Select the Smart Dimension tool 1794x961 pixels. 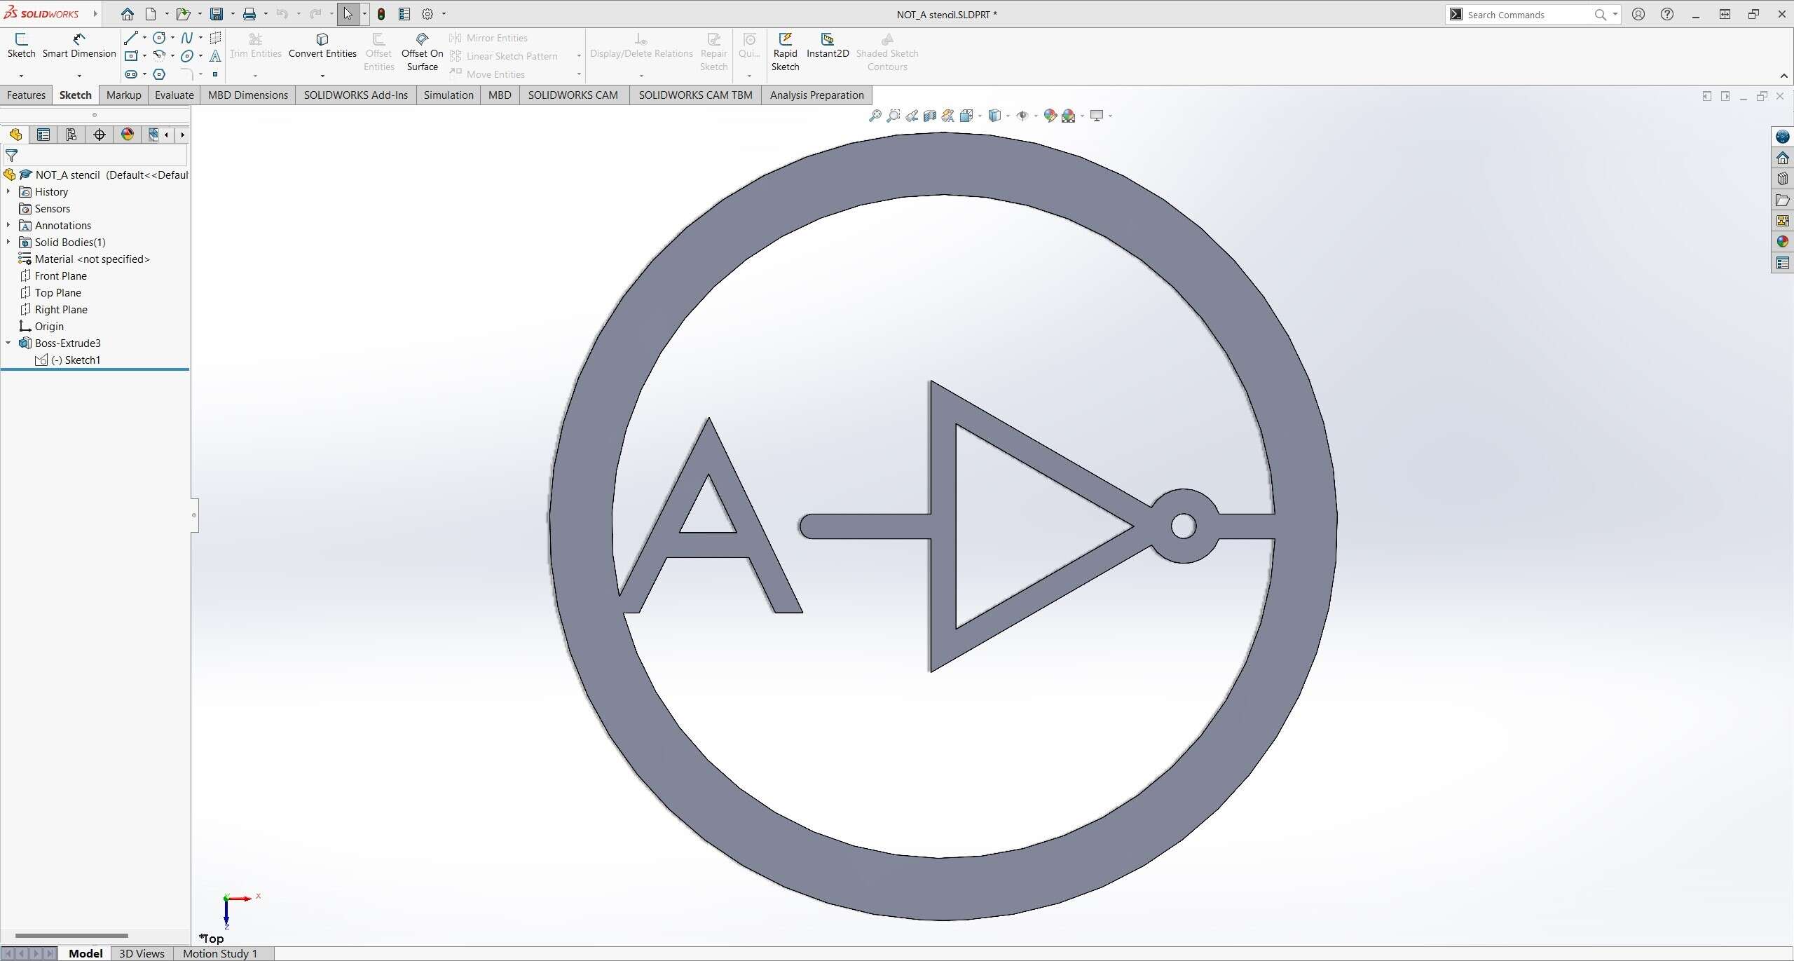pyautogui.click(x=78, y=46)
